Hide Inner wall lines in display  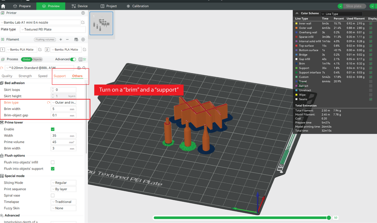click(370, 24)
